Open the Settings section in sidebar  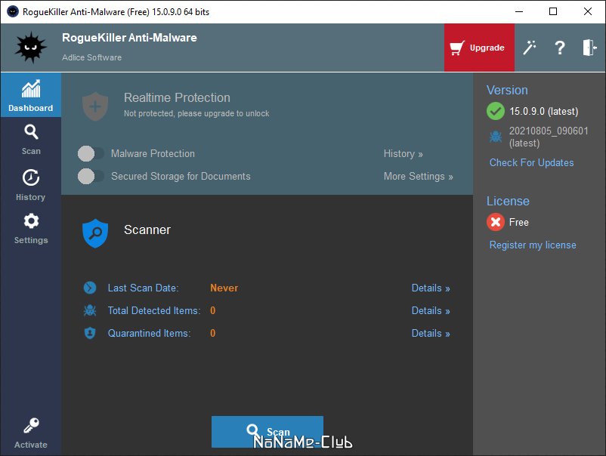click(31, 228)
